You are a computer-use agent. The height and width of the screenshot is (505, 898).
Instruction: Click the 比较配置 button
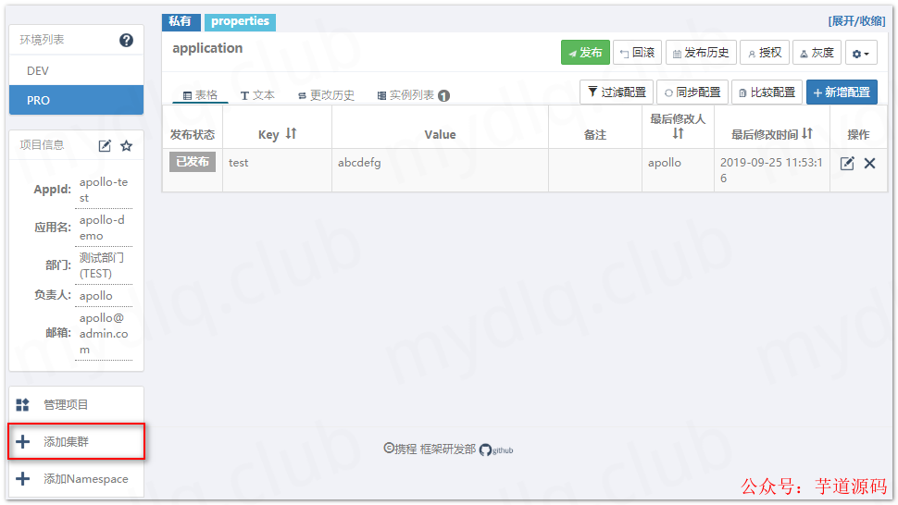click(x=767, y=92)
